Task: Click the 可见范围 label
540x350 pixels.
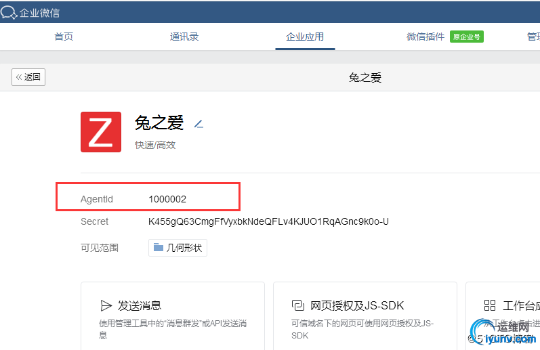Action: point(100,248)
